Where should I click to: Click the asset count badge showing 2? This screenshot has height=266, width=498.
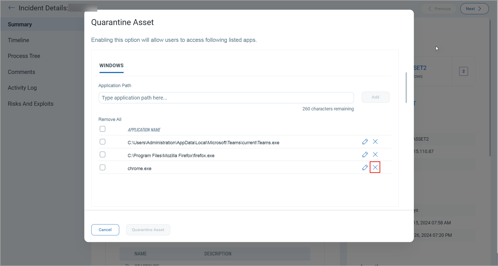[x=463, y=71]
